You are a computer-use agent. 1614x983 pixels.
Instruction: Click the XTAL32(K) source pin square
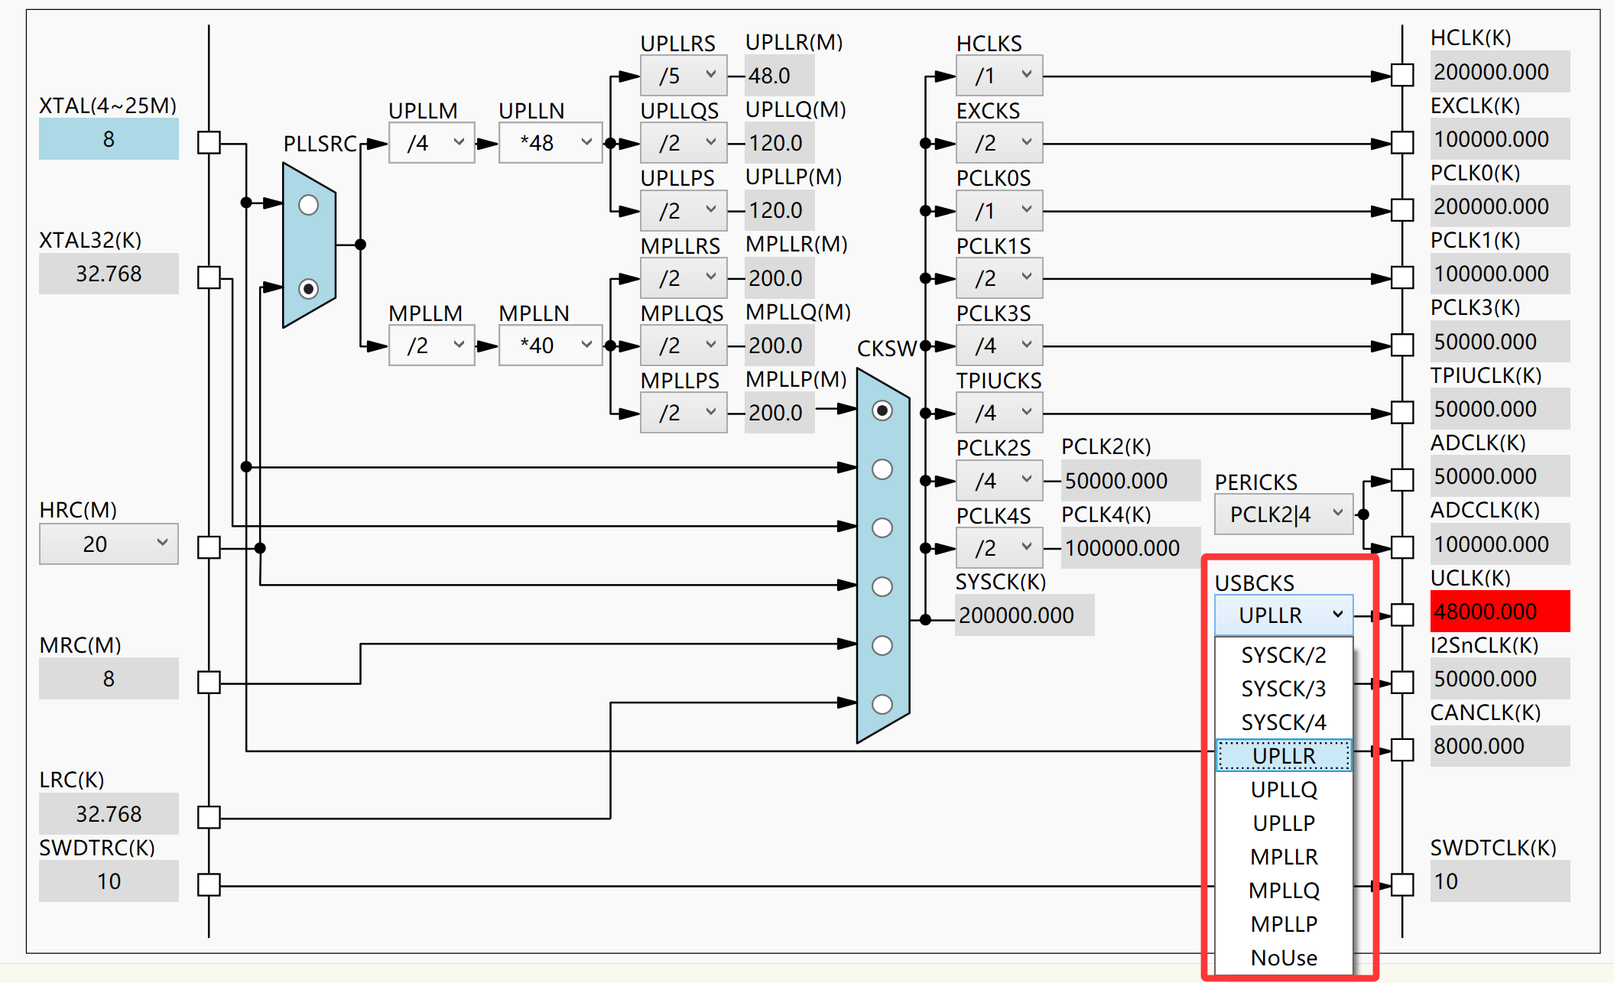point(209,277)
